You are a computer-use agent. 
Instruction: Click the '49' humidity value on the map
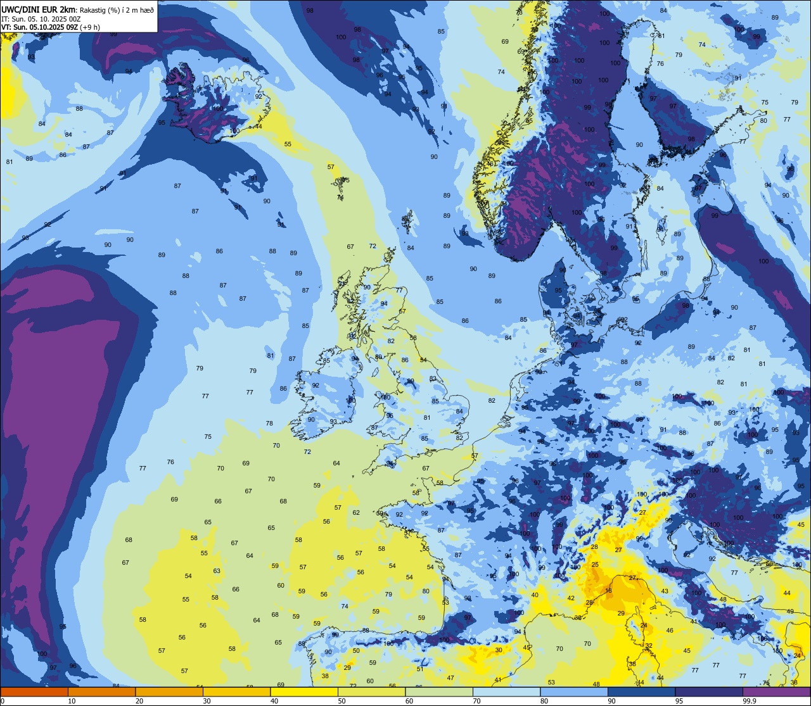(790, 611)
